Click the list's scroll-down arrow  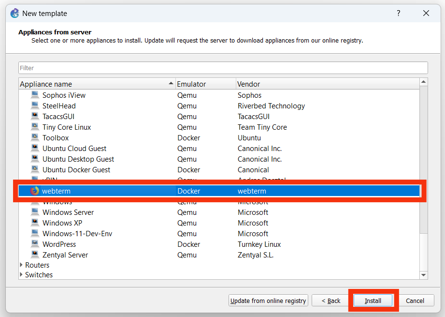tap(424, 275)
